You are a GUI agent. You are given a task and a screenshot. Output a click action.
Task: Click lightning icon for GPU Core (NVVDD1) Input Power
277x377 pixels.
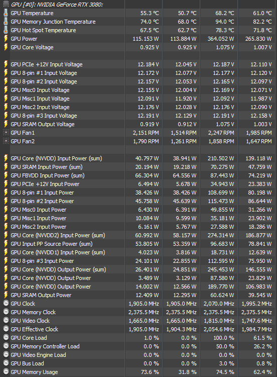point(6,252)
